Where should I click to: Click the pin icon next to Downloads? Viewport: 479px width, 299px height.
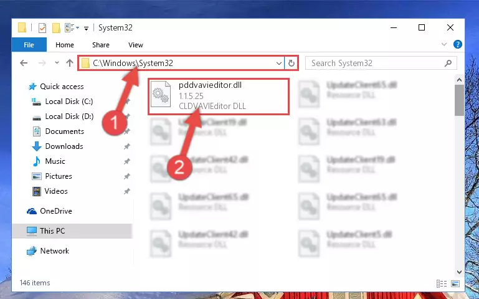coord(127,146)
